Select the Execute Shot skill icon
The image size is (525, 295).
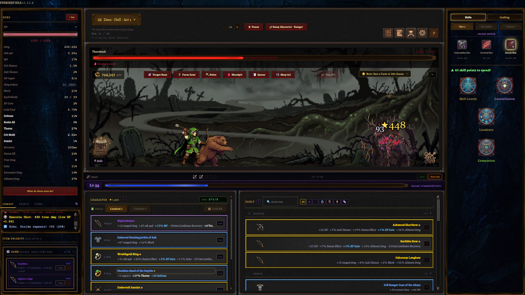click(x=511, y=45)
